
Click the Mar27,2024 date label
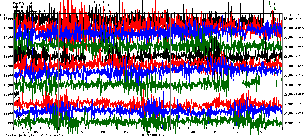point(23,3)
